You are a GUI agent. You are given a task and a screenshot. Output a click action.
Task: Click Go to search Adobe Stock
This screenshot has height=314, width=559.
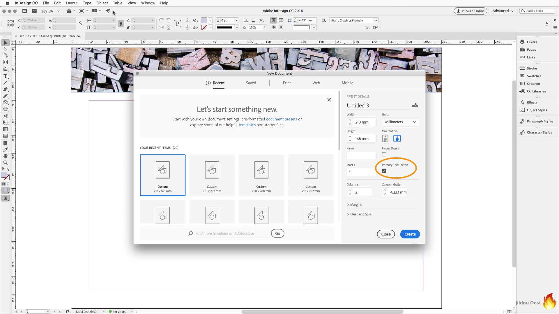277,233
